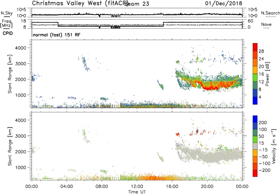Click the "Christmas Valley West (fitACF)" title

coord(80,3)
